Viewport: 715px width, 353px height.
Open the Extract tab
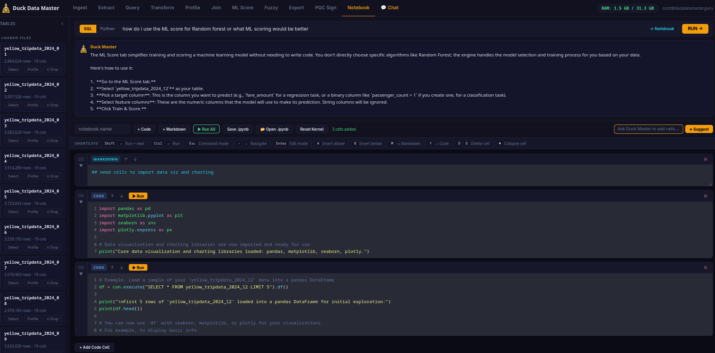(x=106, y=8)
